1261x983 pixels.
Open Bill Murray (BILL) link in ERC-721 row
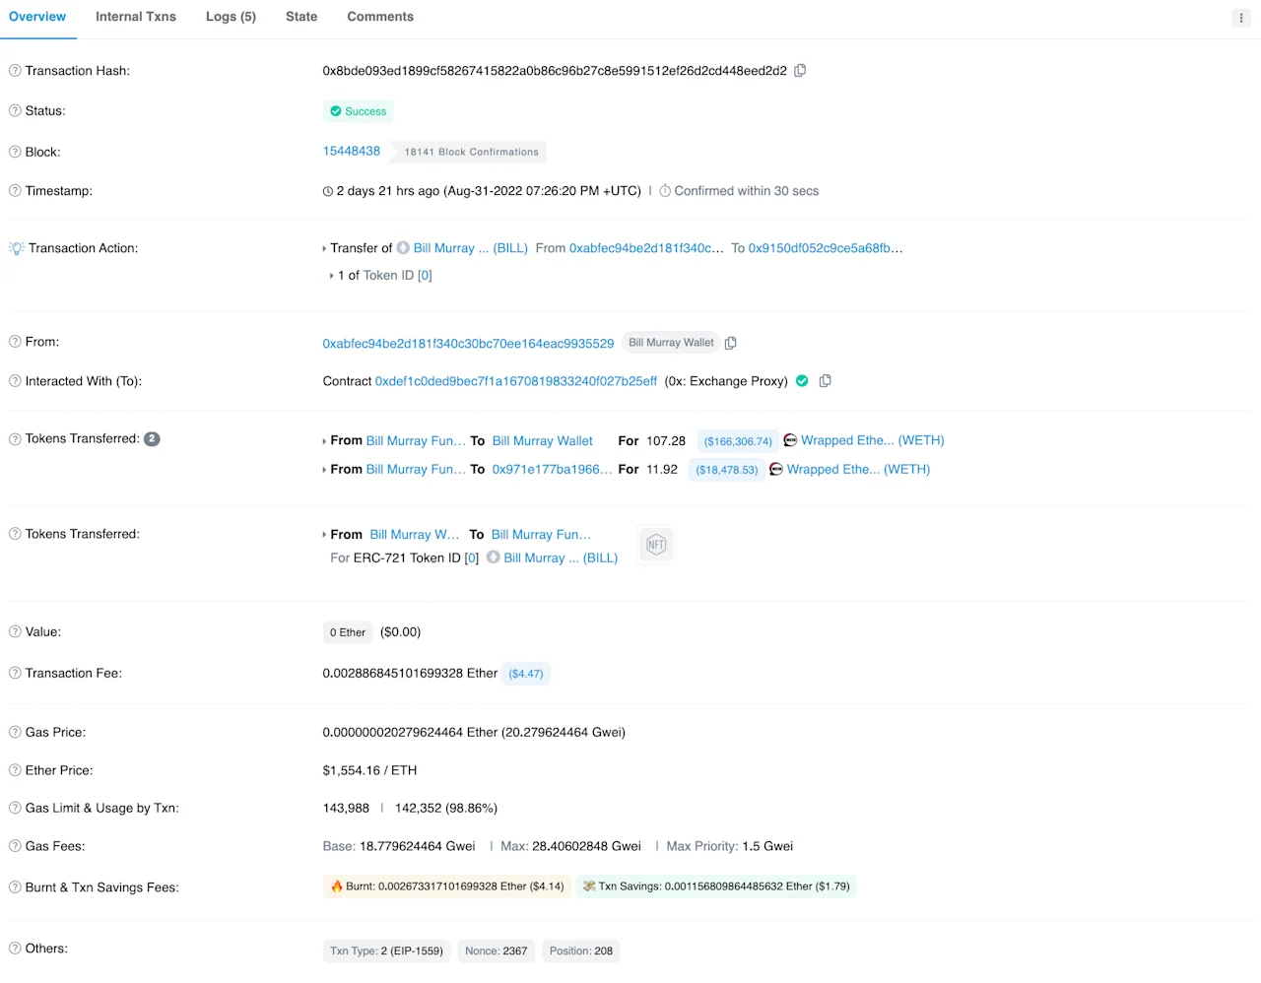[561, 557]
